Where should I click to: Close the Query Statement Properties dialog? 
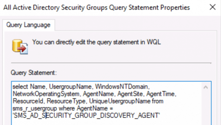coord(212,7)
